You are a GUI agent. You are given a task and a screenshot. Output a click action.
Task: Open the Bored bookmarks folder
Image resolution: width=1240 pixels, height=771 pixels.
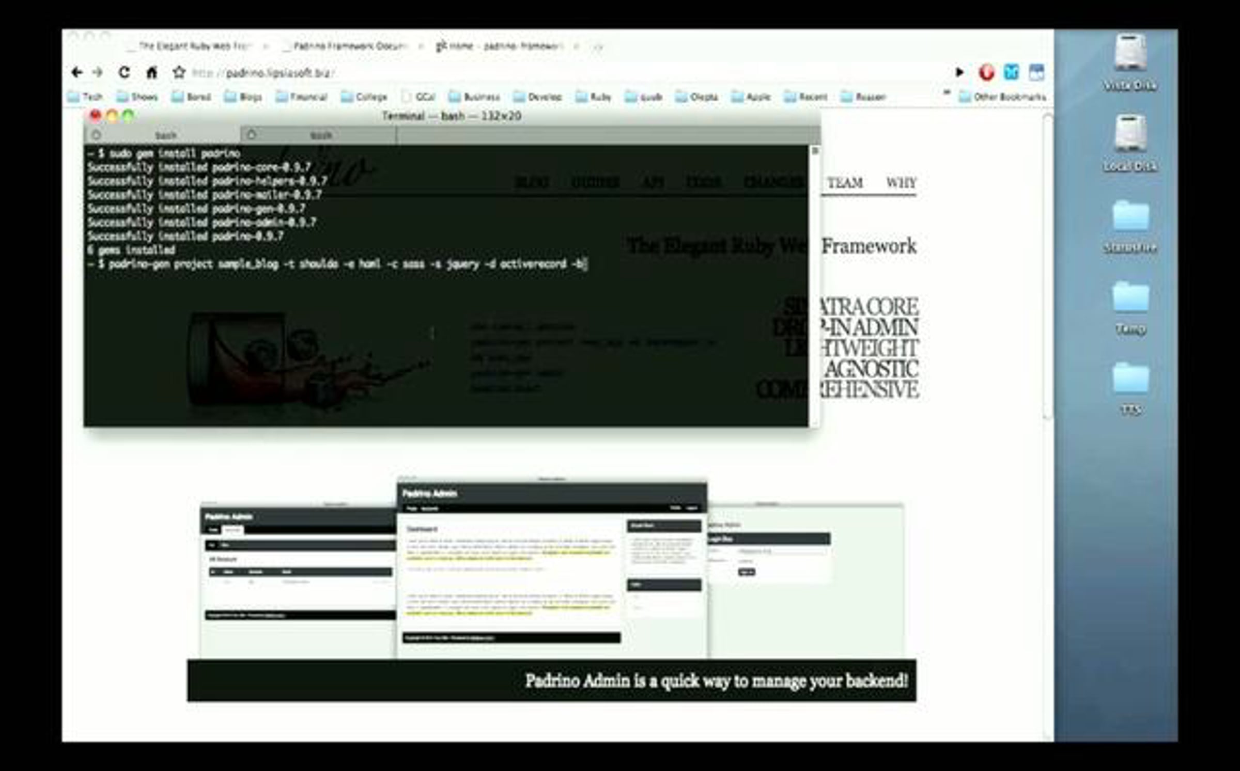pyautogui.click(x=191, y=97)
